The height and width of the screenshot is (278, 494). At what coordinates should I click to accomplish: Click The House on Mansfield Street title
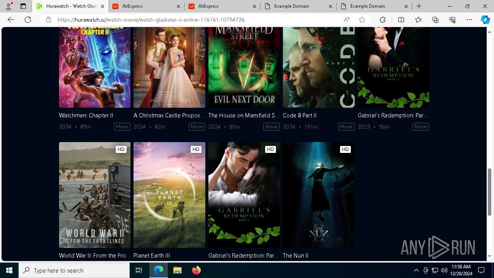tap(244, 115)
